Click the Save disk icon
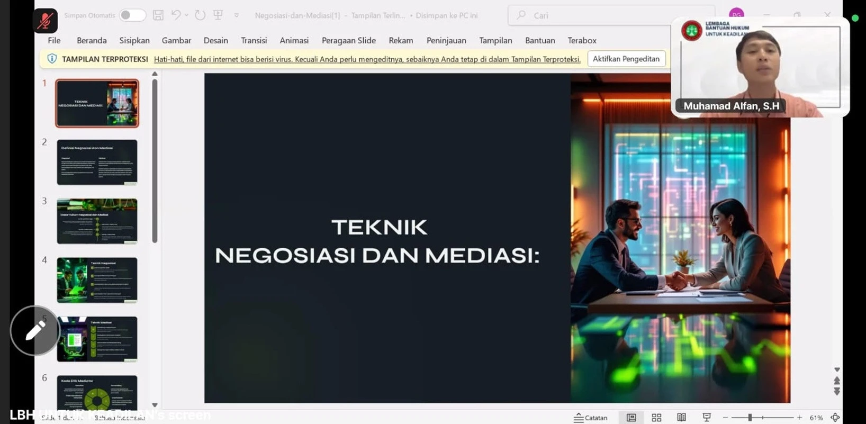Screen dimensions: 866x424 158,15
